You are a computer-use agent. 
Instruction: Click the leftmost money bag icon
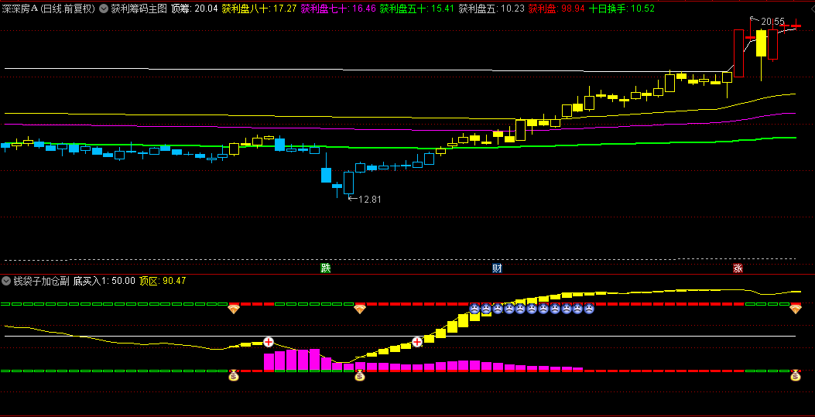point(234,375)
